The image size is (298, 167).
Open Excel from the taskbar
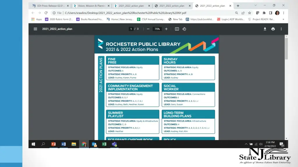tap(104, 144)
